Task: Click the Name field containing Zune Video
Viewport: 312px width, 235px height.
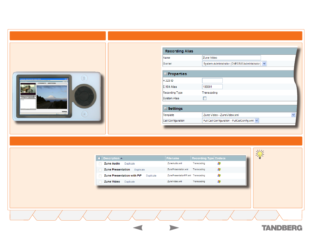Action: (x=231, y=58)
